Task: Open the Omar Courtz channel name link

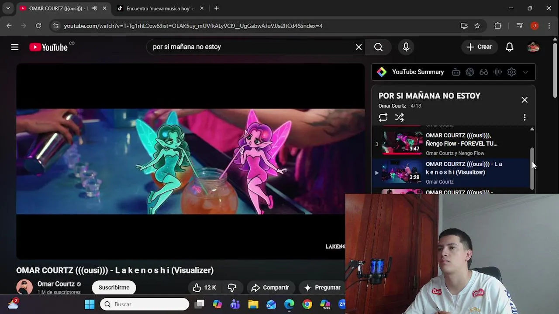Action: tap(56, 284)
